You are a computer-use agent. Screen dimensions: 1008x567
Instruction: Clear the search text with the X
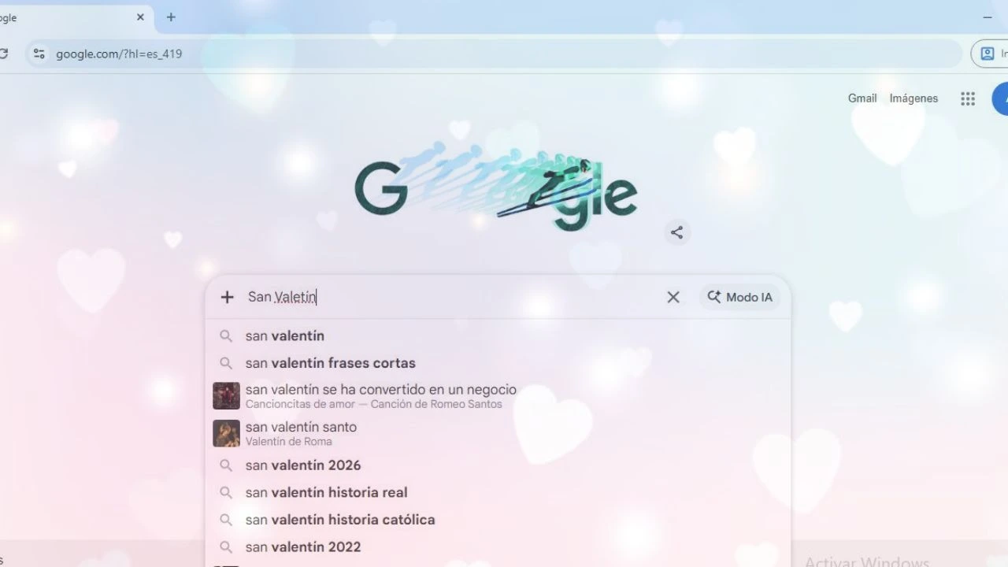[x=673, y=297]
